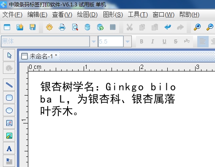Toggle italic formatting button
The image size is (215, 167).
point(152,41)
